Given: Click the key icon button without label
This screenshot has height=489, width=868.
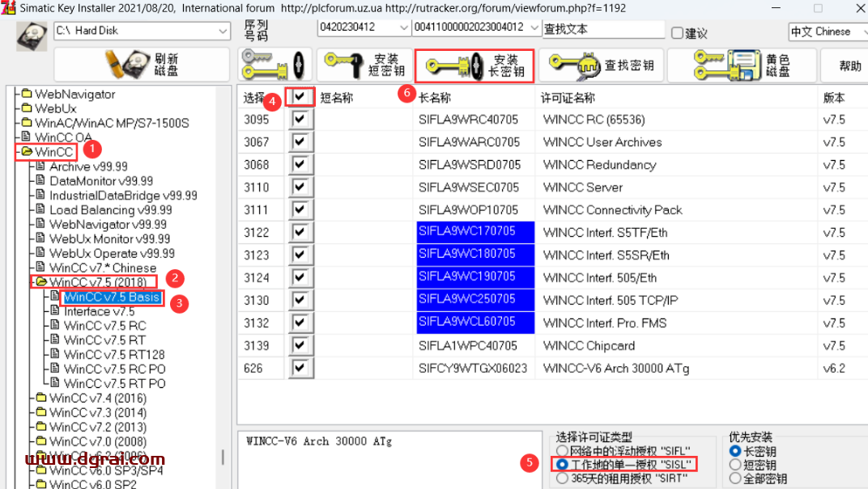Looking at the screenshot, I should coord(273,65).
